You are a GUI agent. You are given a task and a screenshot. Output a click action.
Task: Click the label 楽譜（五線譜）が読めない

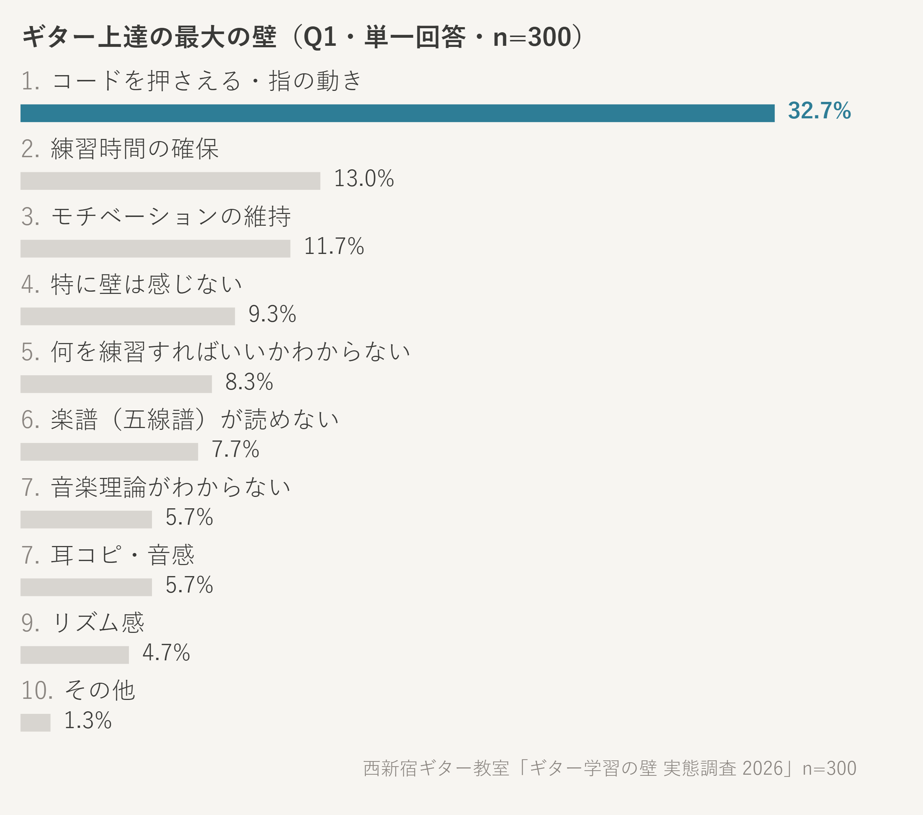pyautogui.click(x=195, y=420)
